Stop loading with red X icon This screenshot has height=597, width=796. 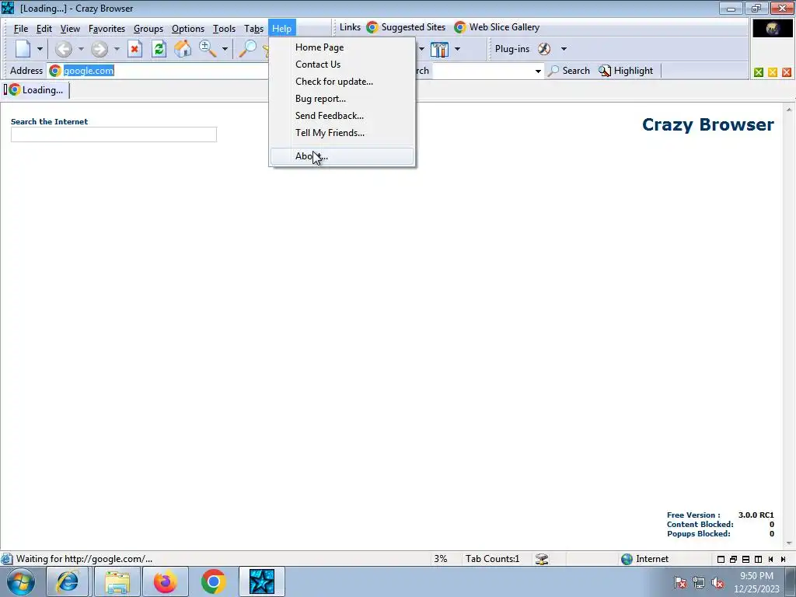pyautogui.click(x=134, y=49)
